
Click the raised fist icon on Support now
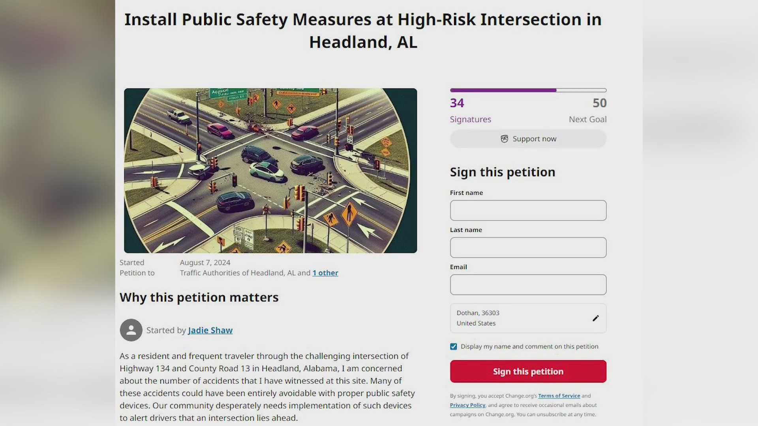tap(504, 138)
